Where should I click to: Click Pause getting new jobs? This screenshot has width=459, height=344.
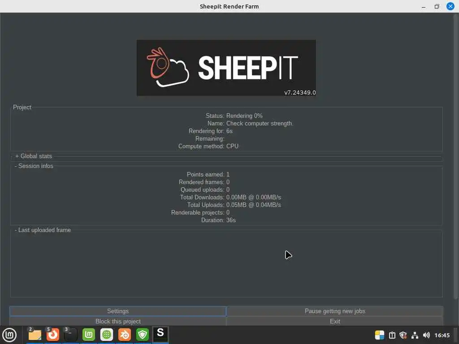(335, 311)
